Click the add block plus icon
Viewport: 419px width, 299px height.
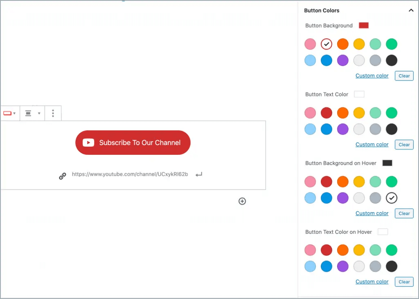[242, 201]
